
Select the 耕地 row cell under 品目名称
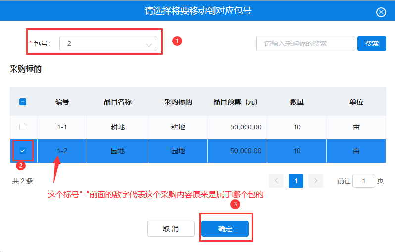[117, 127]
